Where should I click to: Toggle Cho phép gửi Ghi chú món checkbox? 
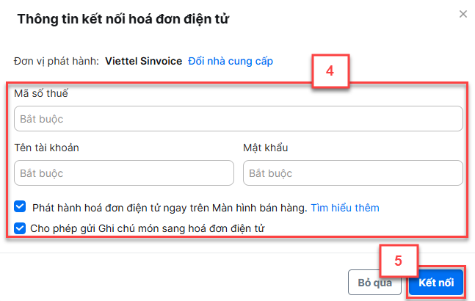tap(20, 228)
